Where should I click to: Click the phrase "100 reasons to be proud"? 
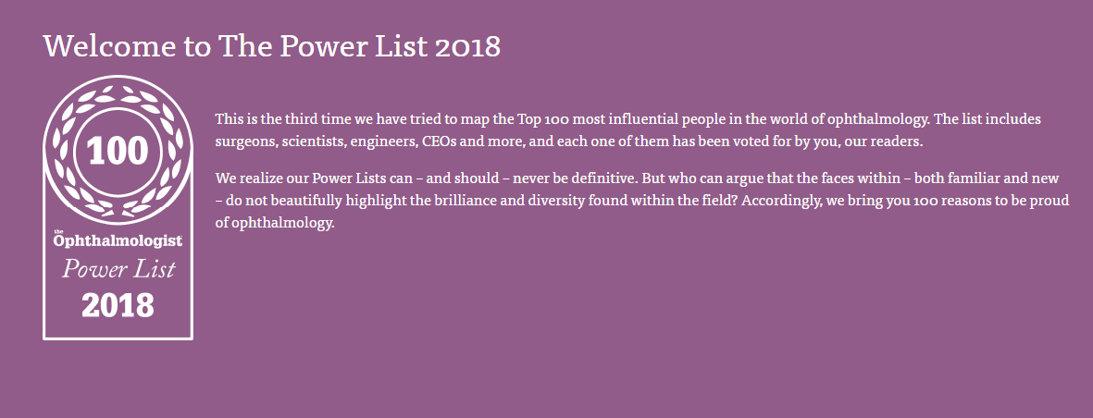991,201
